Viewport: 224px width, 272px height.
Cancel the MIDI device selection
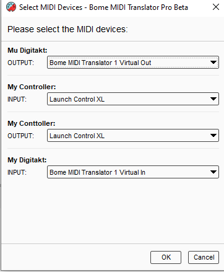[204, 257]
